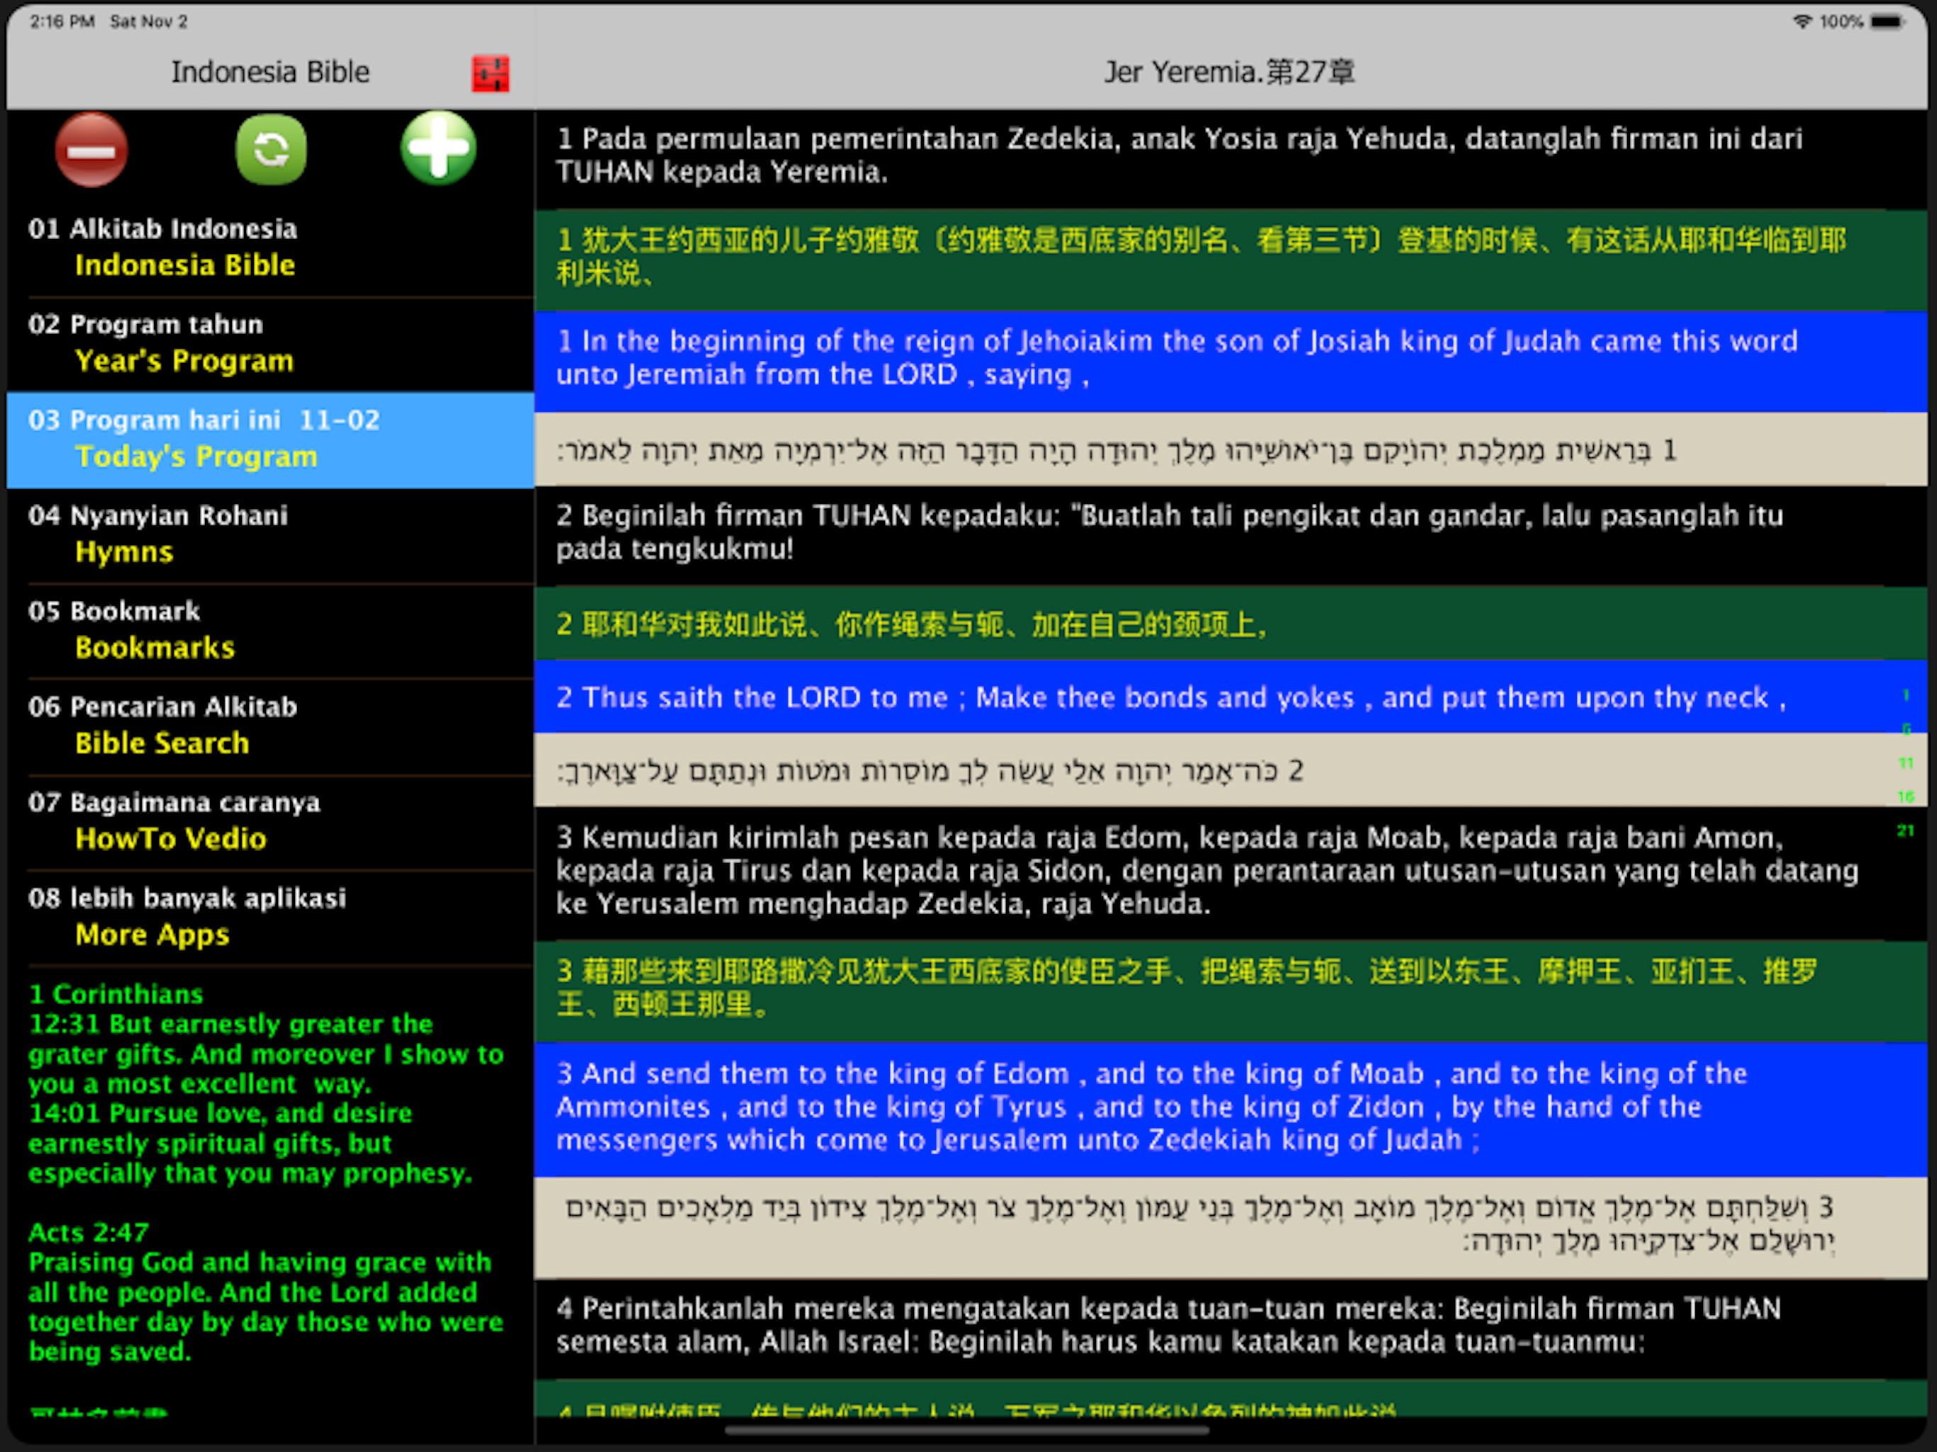This screenshot has height=1452, width=1937.
Task: Select Chinese verse 2 on green row
Action: [1230, 623]
